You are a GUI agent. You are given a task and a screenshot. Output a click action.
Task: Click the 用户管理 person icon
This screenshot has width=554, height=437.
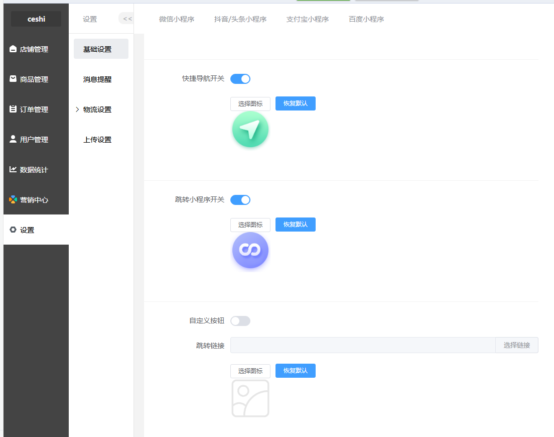13,139
